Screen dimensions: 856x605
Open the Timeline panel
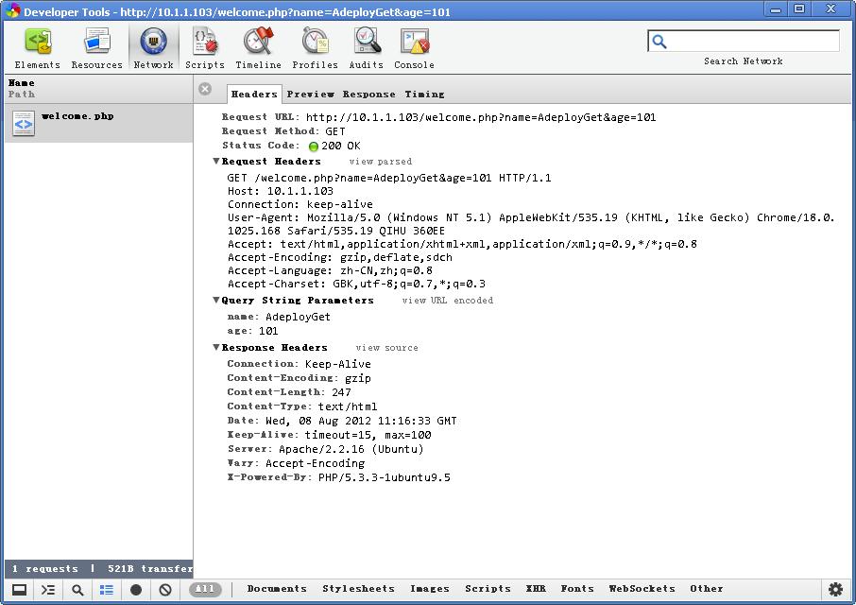click(x=259, y=45)
